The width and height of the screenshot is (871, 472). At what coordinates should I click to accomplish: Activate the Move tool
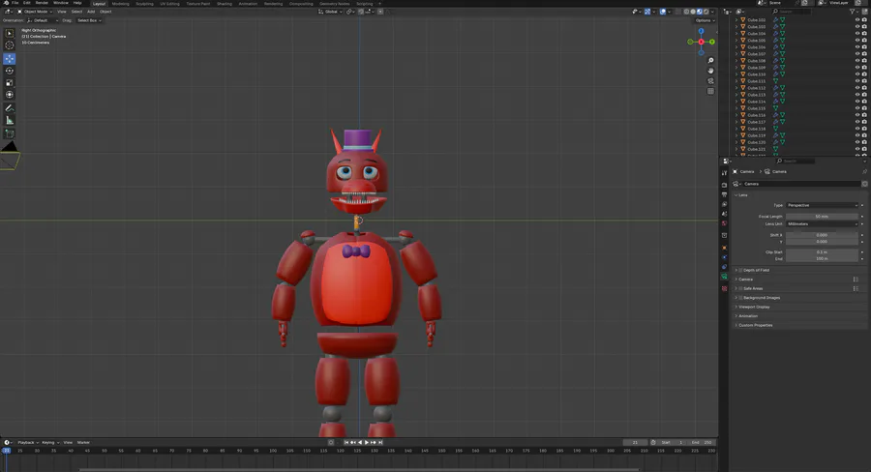coord(10,58)
